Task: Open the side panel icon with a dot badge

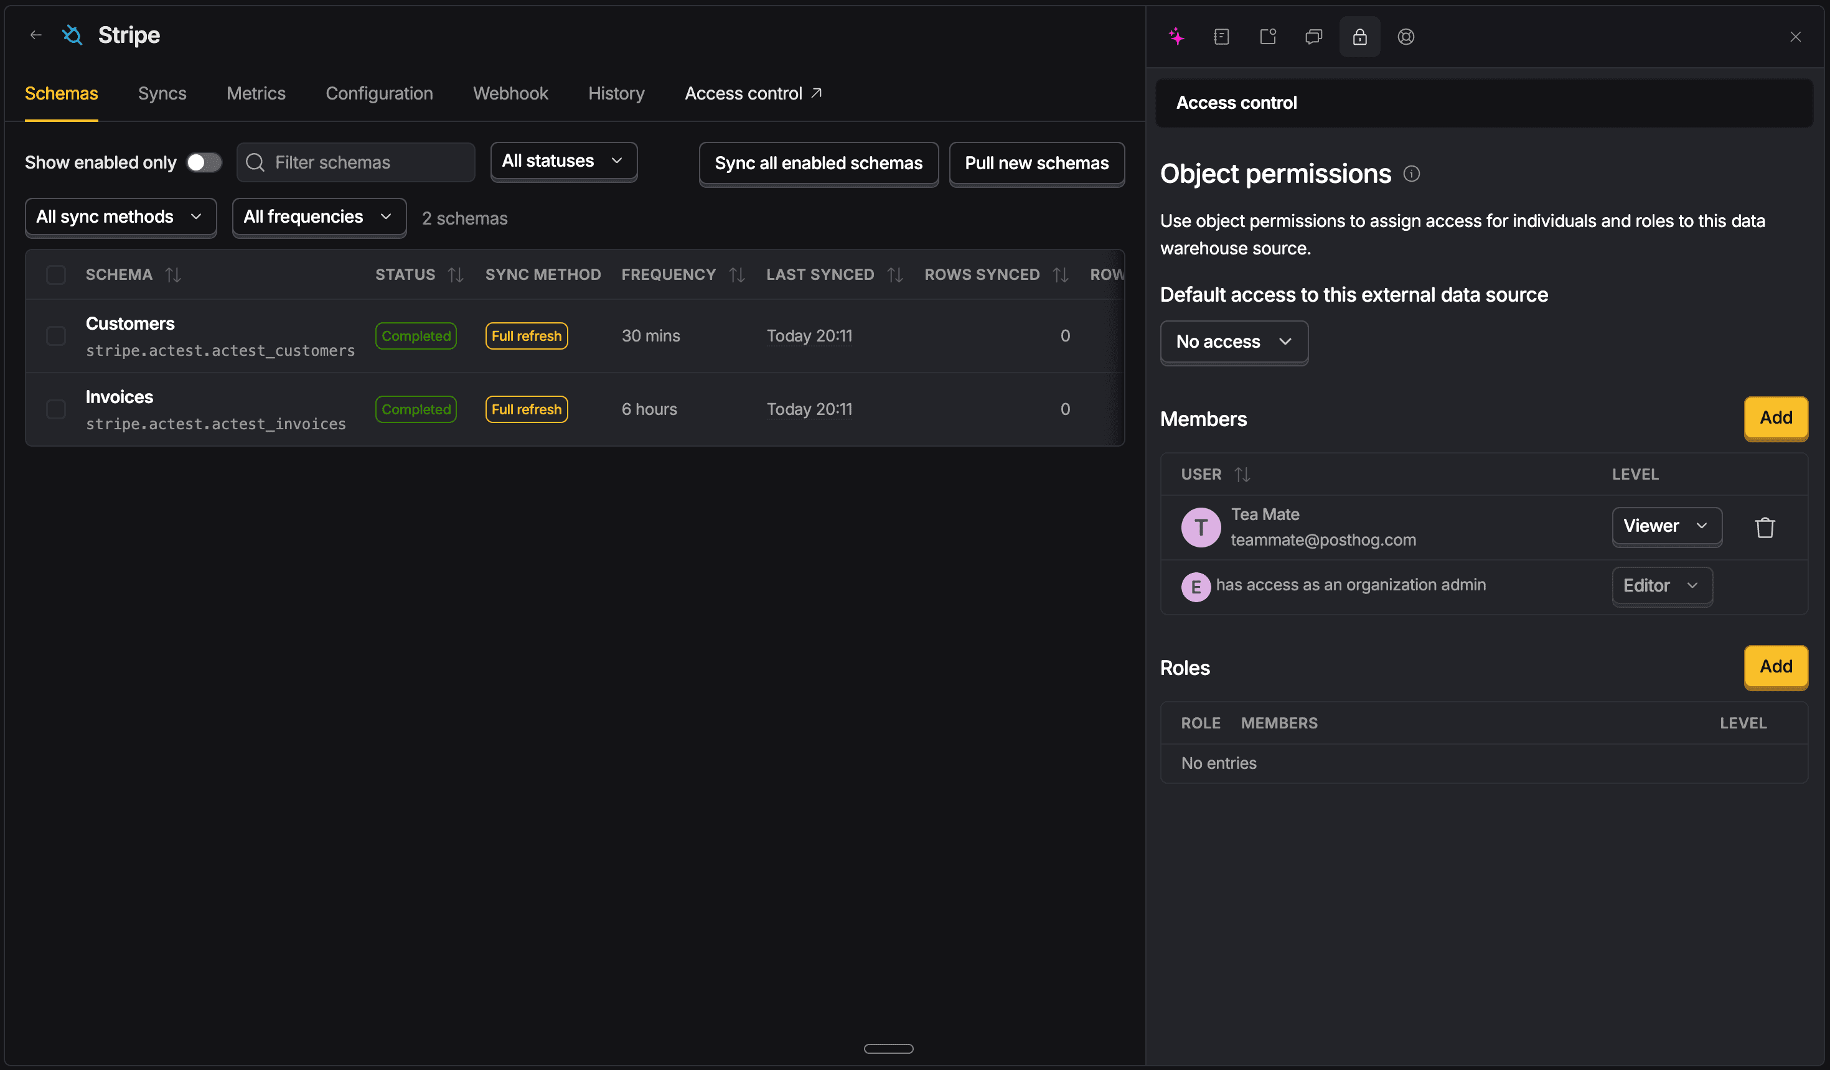Action: point(1268,36)
